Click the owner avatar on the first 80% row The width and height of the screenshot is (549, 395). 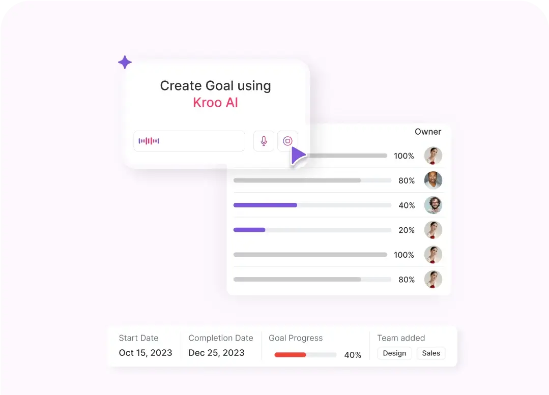point(433,180)
